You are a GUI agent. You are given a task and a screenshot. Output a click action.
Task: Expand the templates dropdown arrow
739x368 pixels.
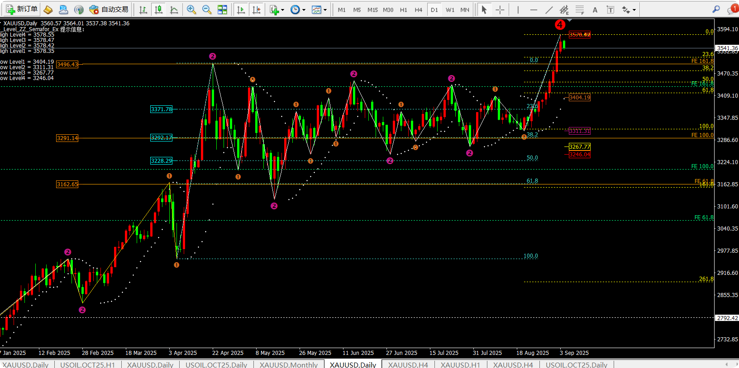325,9
